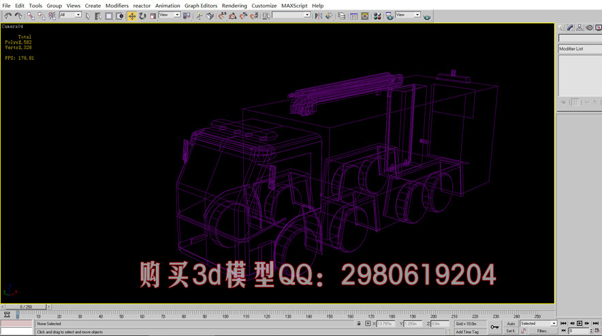Step to the next frame
Viewport: 602px width, 336px height.
[587, 323]
